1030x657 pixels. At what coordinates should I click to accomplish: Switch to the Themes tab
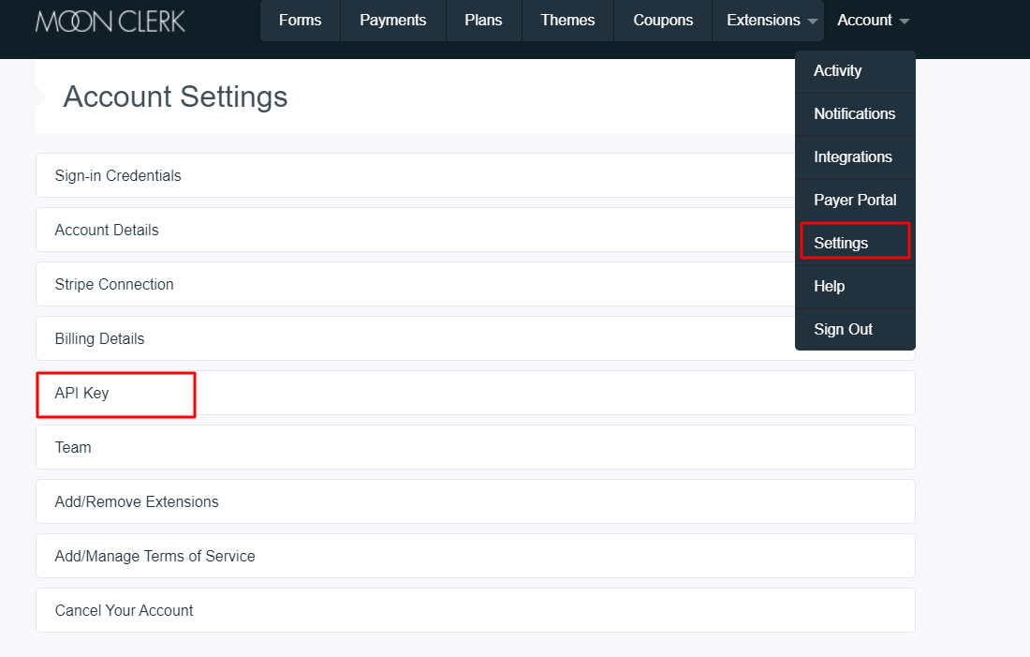567,21
